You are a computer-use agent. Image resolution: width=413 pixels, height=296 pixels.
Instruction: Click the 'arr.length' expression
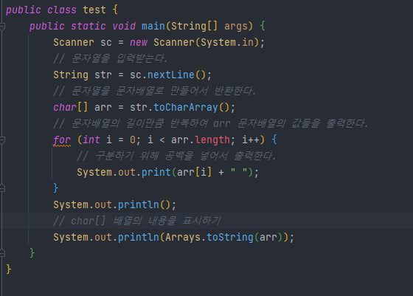click(x=200, y=140)
